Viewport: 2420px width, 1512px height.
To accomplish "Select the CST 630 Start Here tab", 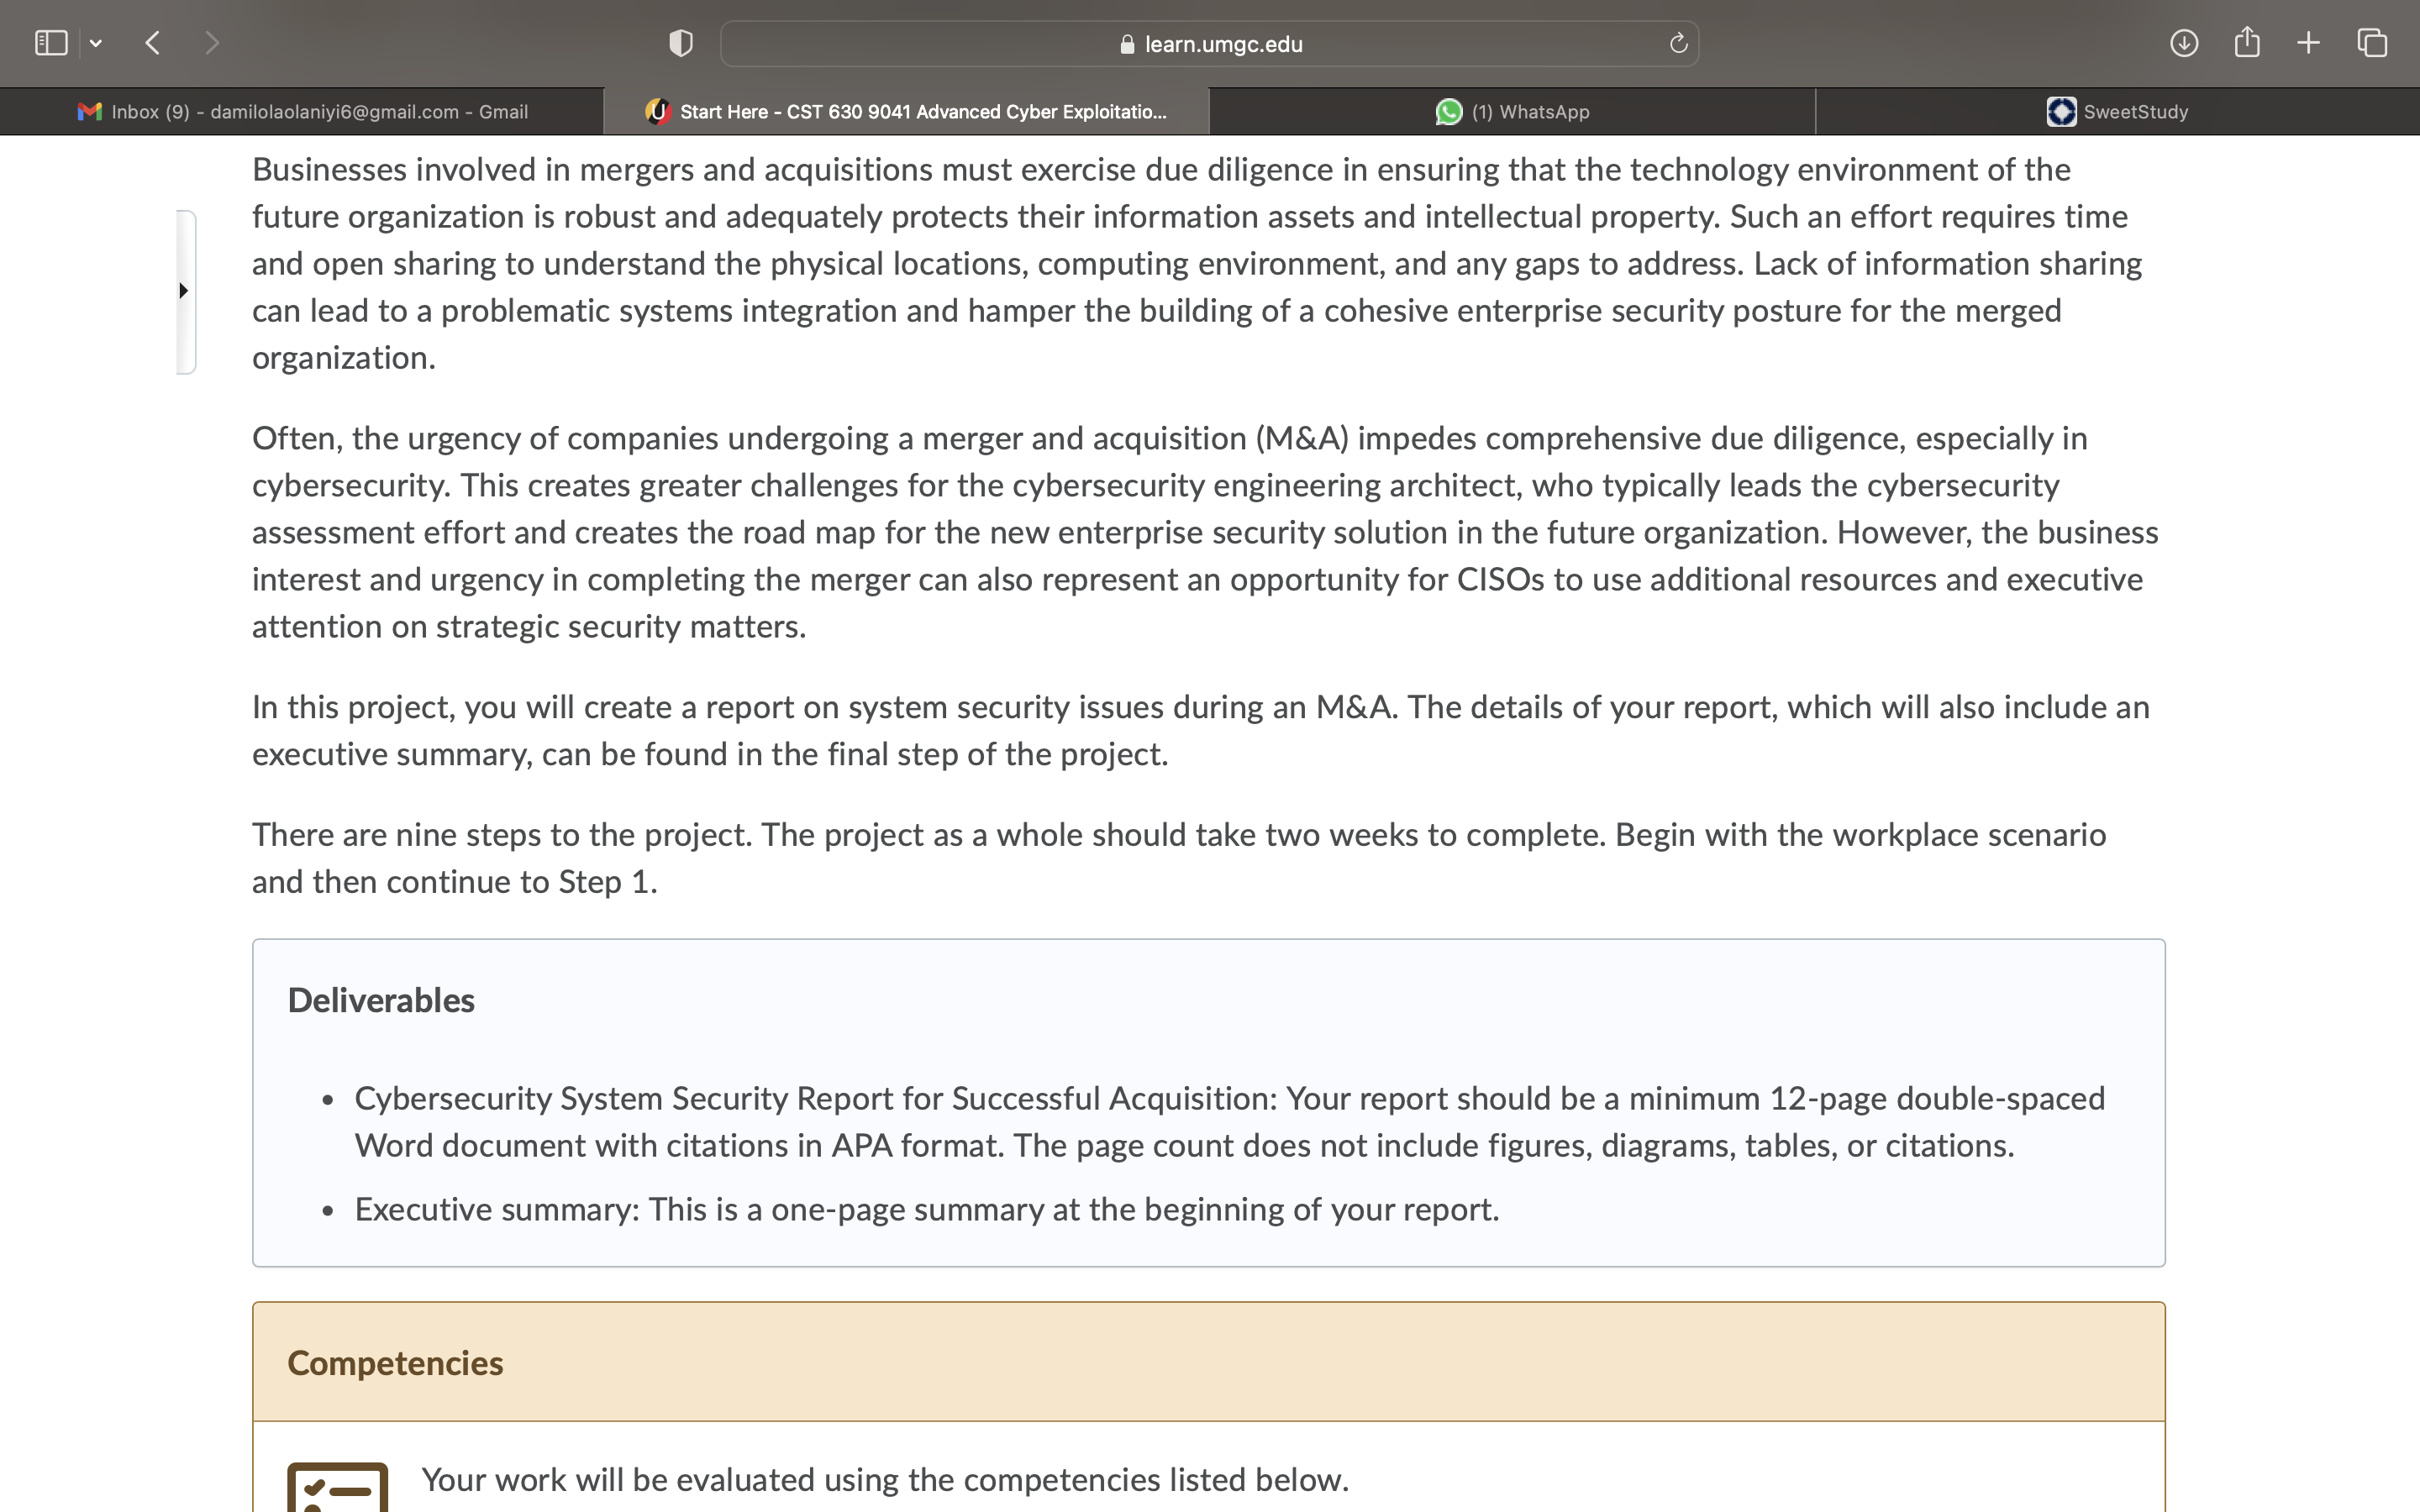I will coord(907,112).
